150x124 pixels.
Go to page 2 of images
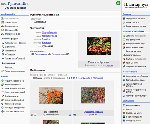70,78
